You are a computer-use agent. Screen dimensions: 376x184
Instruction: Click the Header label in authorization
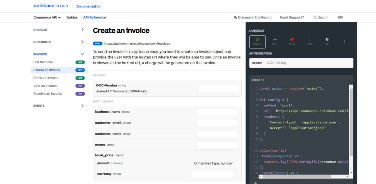pos(257,63)
